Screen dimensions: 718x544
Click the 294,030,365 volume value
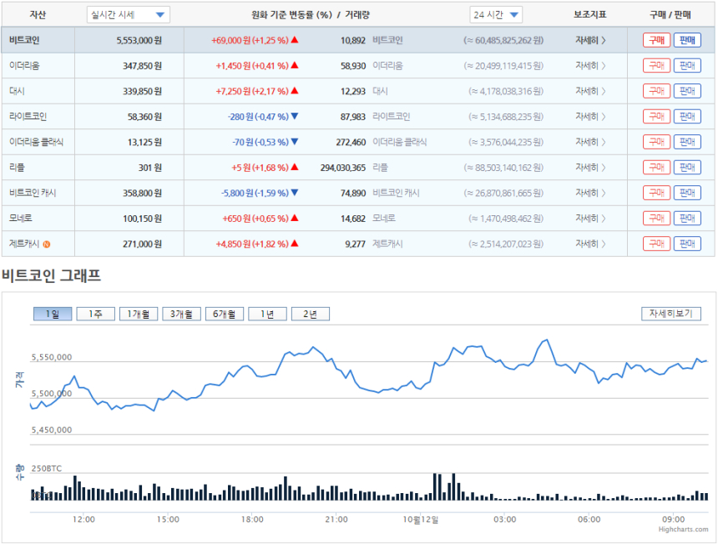click(343, 168)
